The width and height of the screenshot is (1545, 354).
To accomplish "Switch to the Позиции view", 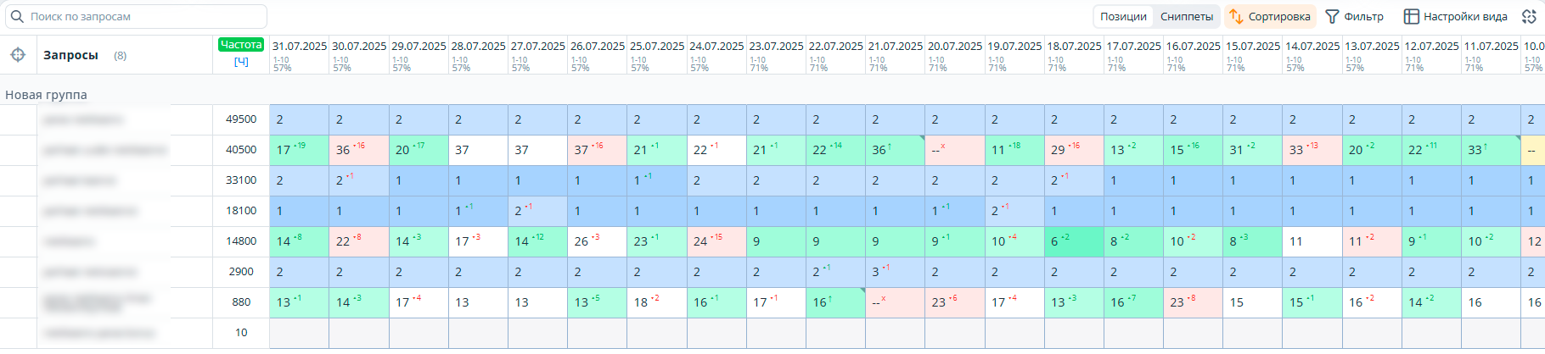I will click(1123, 16).
